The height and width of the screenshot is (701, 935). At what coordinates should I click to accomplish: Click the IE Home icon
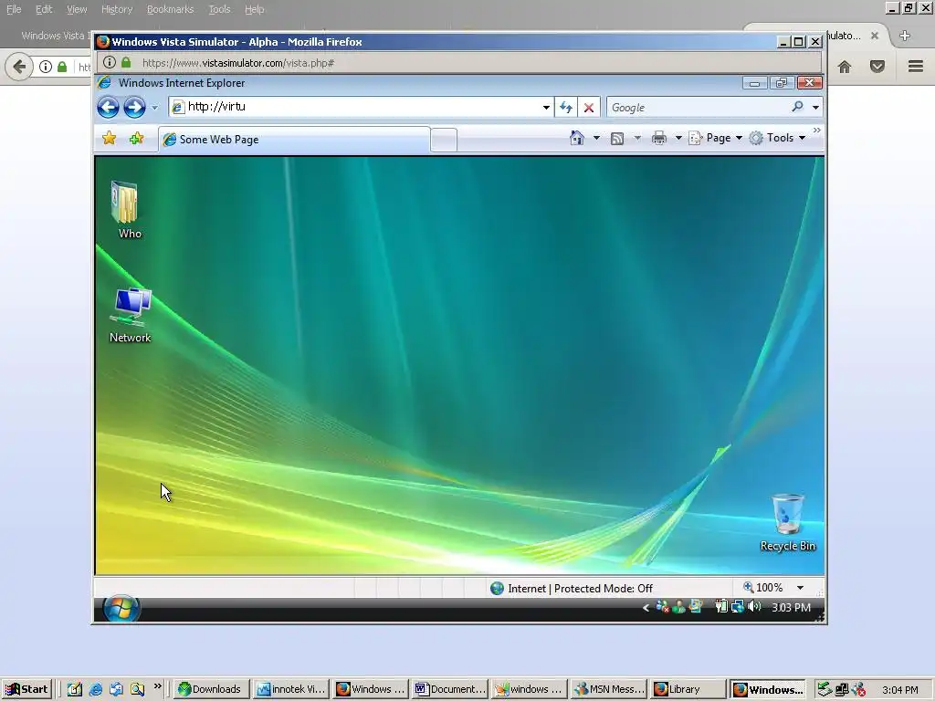[x=577, y=139]
